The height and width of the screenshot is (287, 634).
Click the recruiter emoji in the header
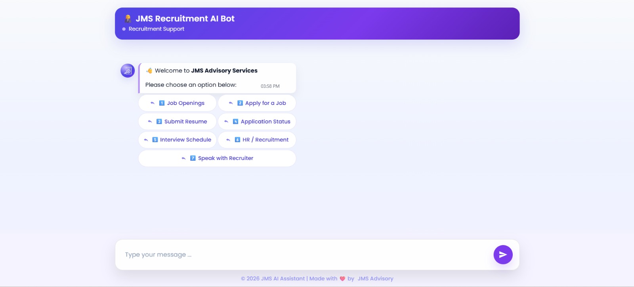click(128, 19)
